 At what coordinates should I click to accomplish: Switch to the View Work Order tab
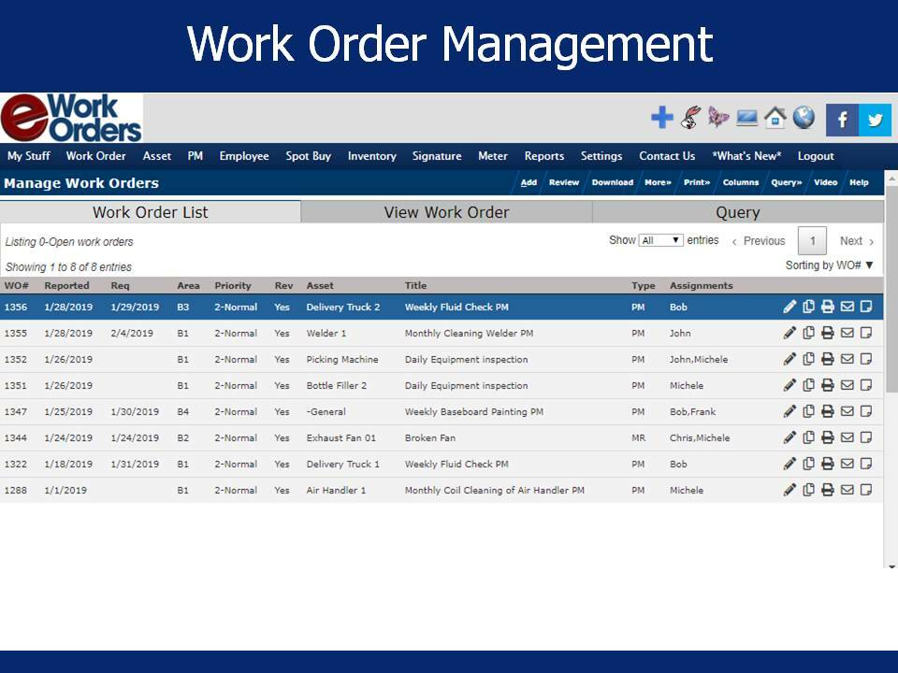[446, 212]
